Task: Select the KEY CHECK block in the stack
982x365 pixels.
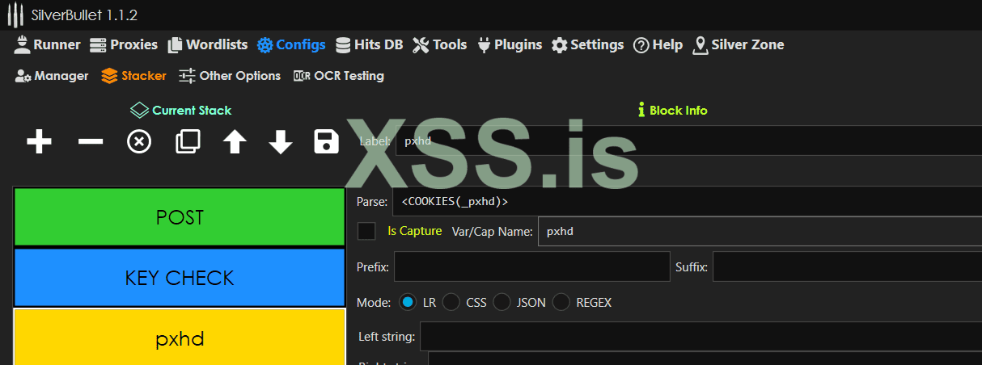Action: [180, 278]
